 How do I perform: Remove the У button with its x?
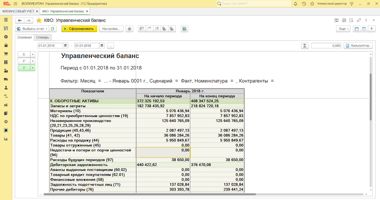tap(33, 68)
